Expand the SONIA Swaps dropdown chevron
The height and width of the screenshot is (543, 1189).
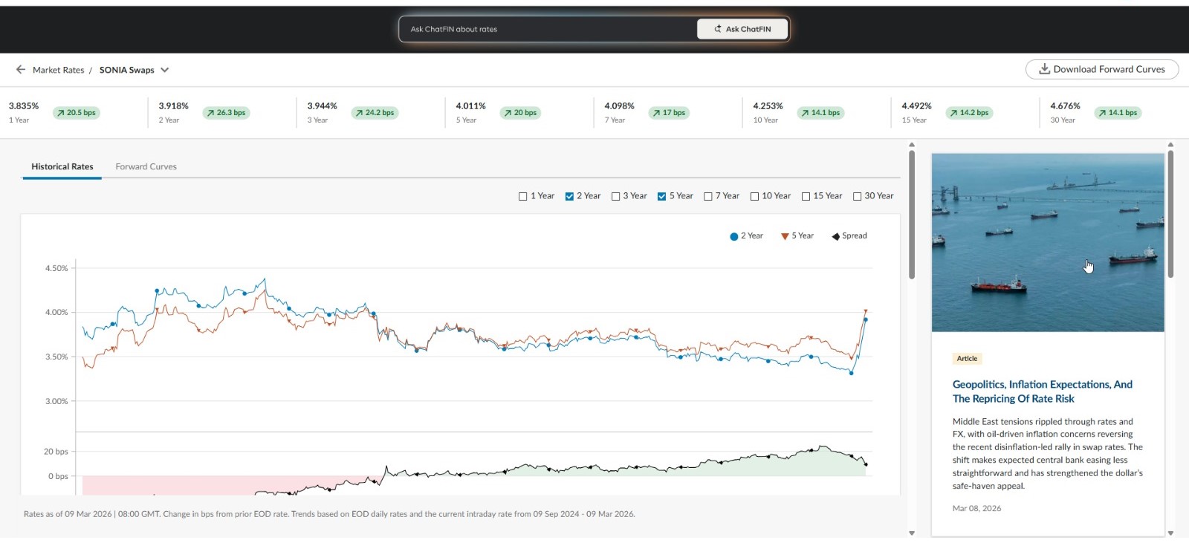coord(165,70)
